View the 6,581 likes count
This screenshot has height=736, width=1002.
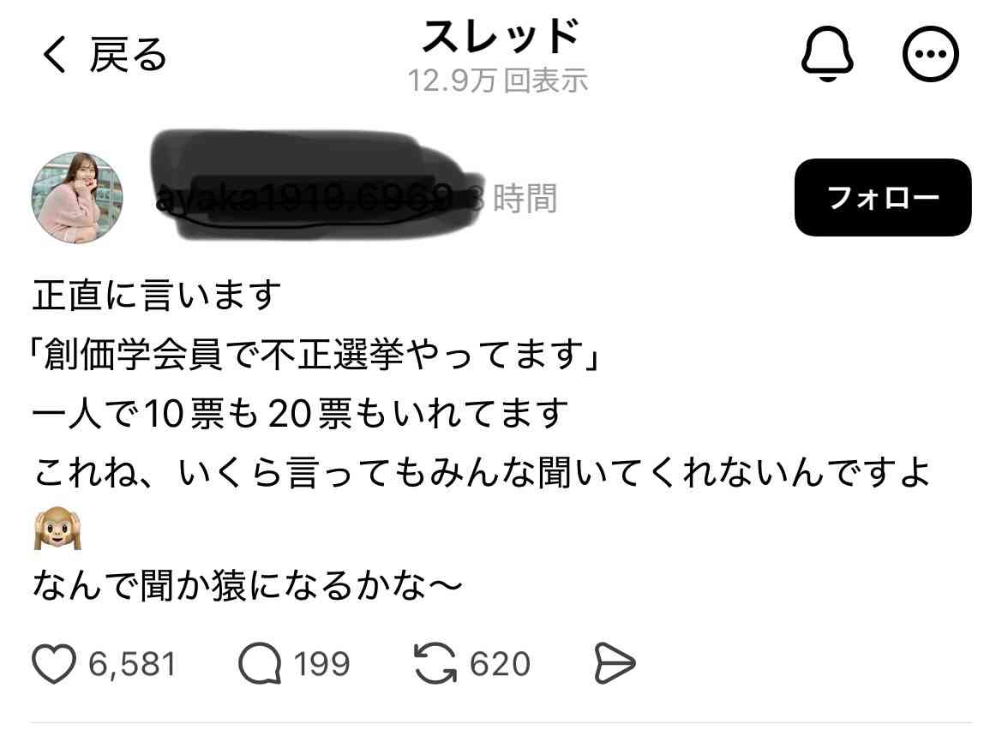pos(132,664)
